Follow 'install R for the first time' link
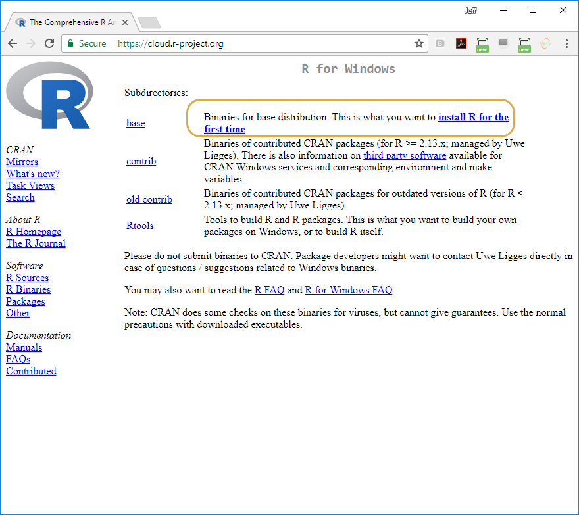Viewport: 579px width, 515px height. tap(473, 117)
